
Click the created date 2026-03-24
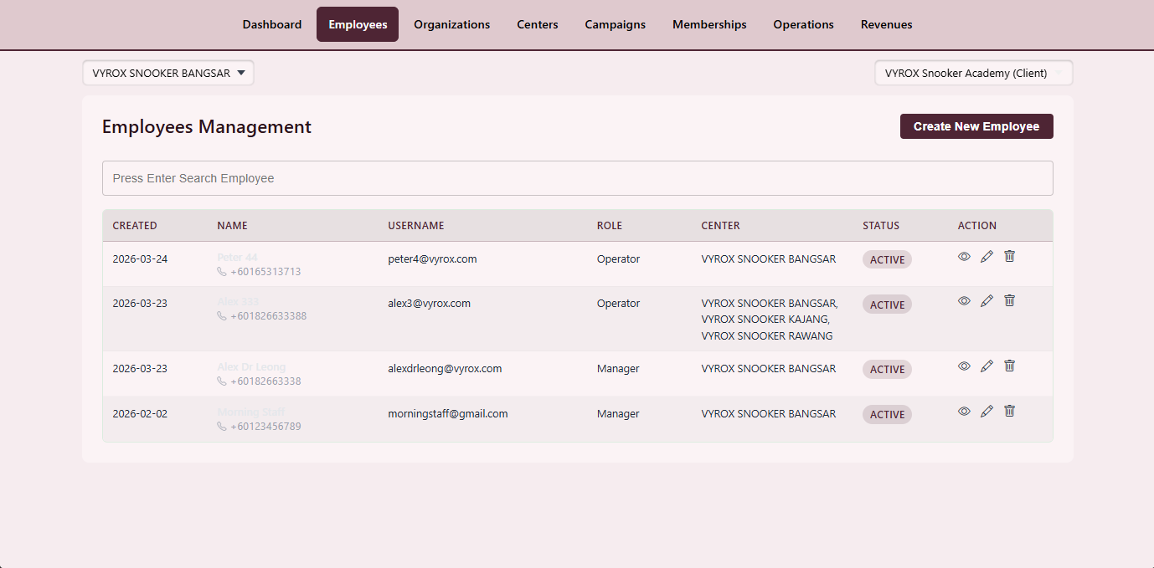tap(140, 259)
